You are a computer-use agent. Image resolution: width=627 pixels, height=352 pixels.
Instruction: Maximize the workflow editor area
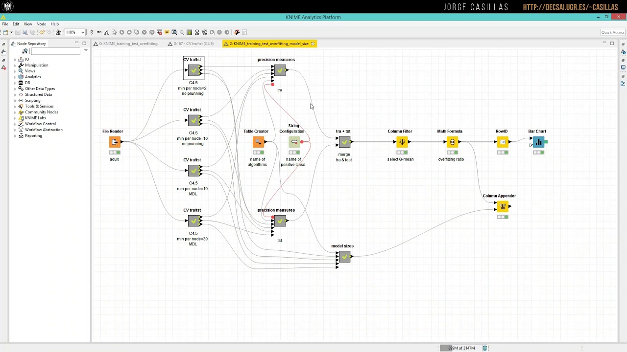[612, 44]
